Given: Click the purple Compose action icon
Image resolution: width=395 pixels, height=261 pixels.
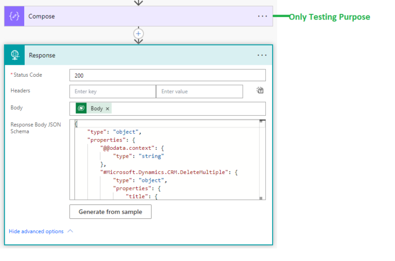Looking at the screenshot, I should (x=14, y=16).
